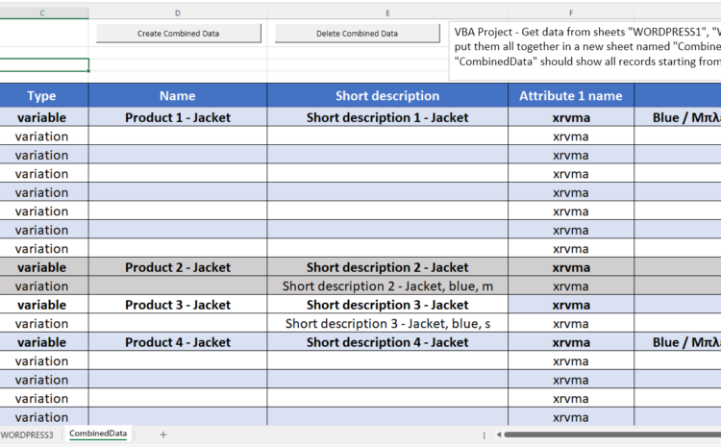
Task: Click the Short description header cell
Action: click(x=387, y=96)
